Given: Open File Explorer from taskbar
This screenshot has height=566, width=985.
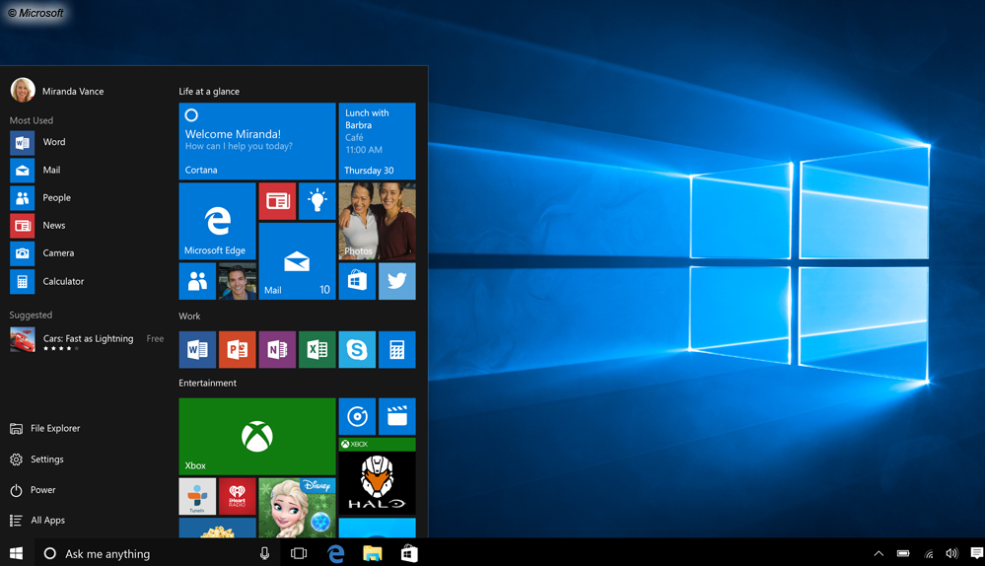Looking at the screenshot, I should (373, 553).
